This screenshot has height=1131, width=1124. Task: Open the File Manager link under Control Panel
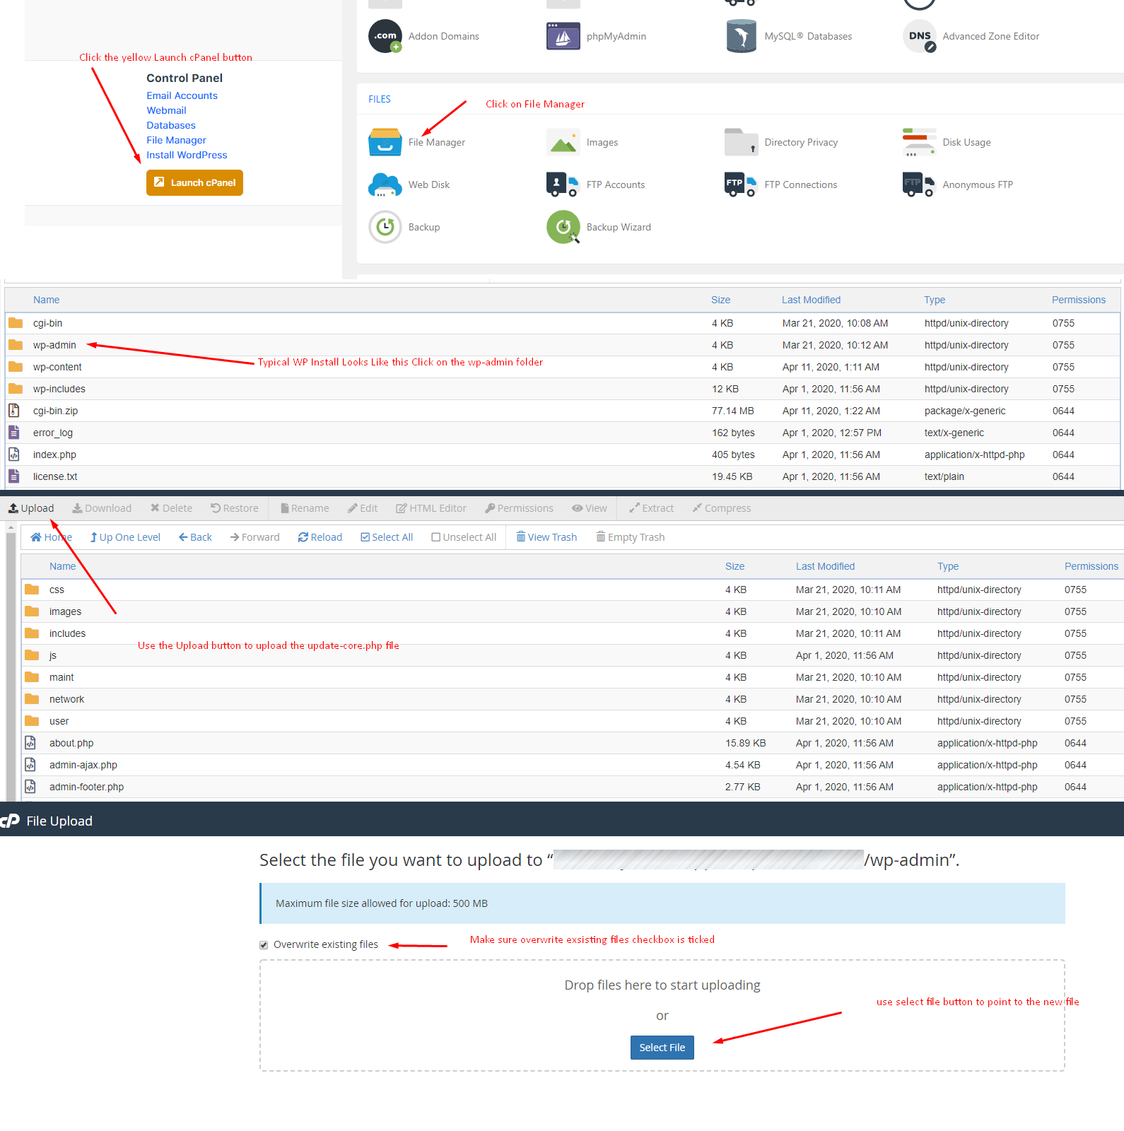click(176, 140)
